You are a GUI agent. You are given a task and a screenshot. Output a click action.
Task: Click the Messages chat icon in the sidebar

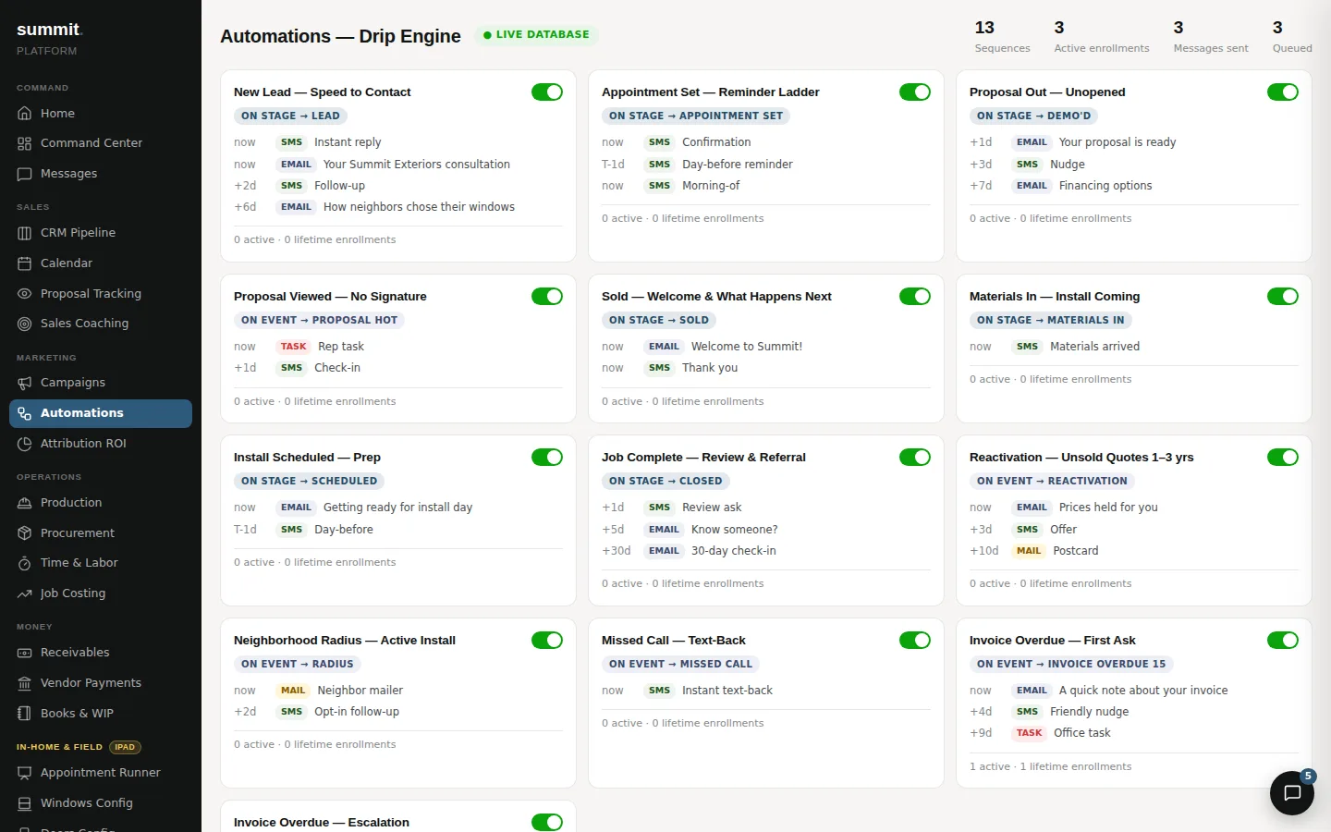(x=25, y=174)
